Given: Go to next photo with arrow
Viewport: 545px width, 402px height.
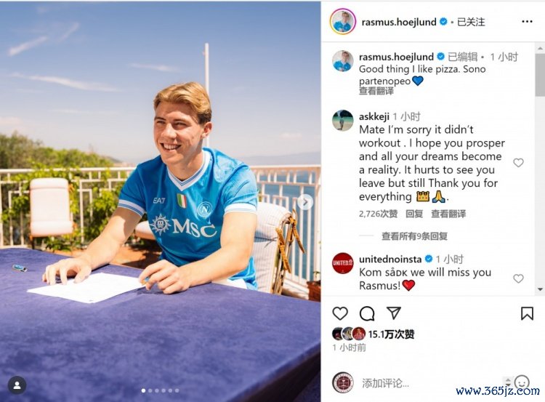Looking at the screenshot, I should (305, 201).
